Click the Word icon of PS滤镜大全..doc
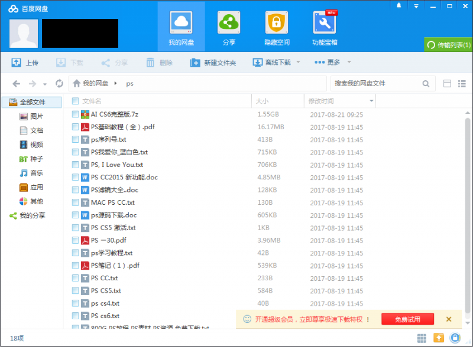473x347 pixels. 85,190
